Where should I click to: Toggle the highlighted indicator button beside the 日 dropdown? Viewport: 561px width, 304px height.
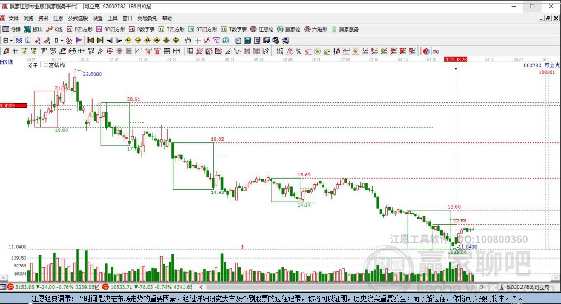(x=19, y=41)
